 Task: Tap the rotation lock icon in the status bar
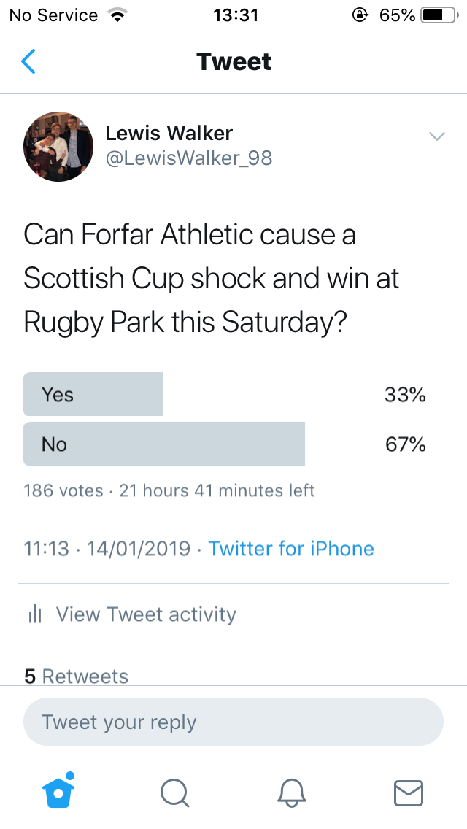(x=360, y=15)
